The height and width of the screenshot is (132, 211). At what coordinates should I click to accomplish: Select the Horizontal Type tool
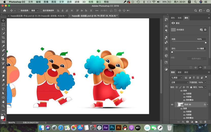point(3,89)
